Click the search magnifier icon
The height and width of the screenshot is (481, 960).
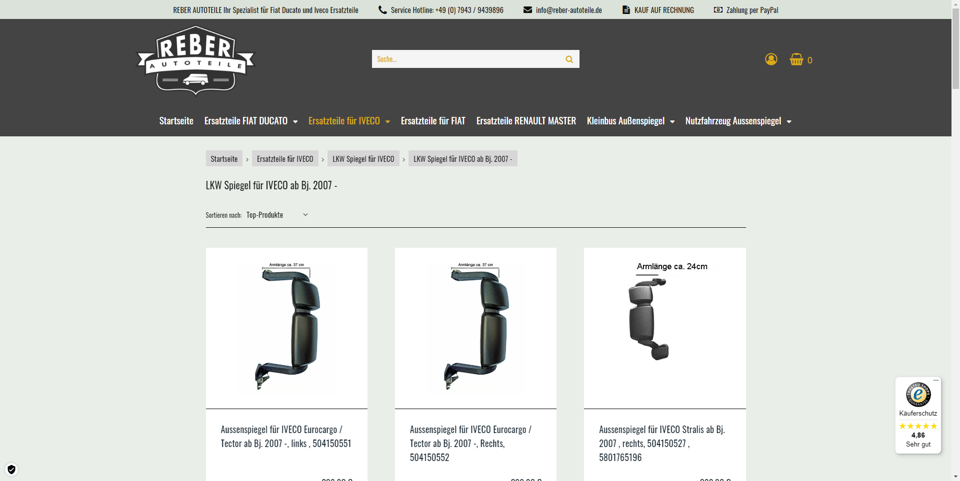pos(569,59)
